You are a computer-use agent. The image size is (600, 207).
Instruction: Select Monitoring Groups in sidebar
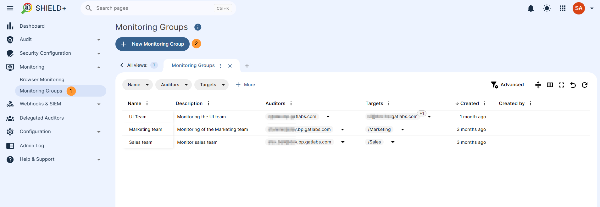[61, 91]
